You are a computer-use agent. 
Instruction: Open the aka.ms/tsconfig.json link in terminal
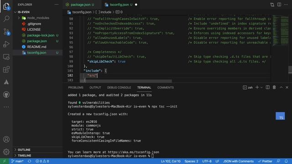(x=133, y=152)
